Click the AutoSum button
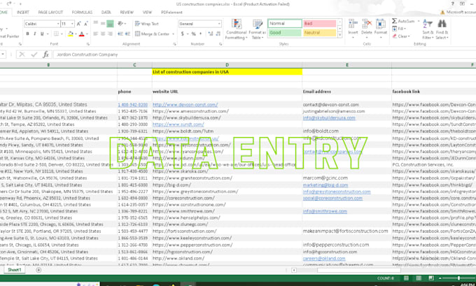This screenshot has height=286, width=476. (402, 21)
